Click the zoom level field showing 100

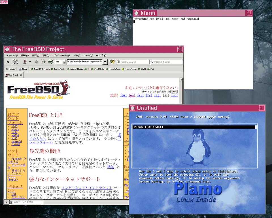pos(59,62)
